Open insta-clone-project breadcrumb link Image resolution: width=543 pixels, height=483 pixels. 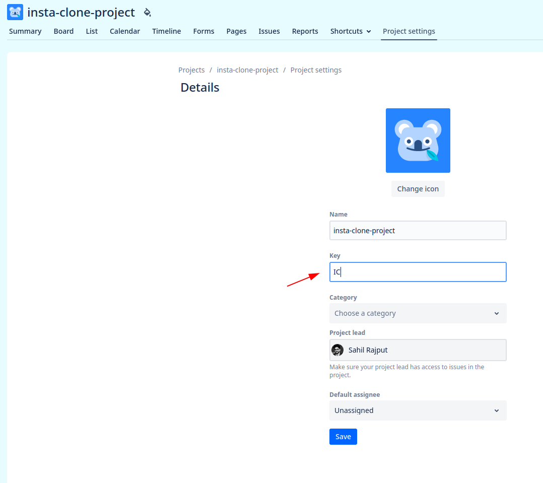(248, 70)
